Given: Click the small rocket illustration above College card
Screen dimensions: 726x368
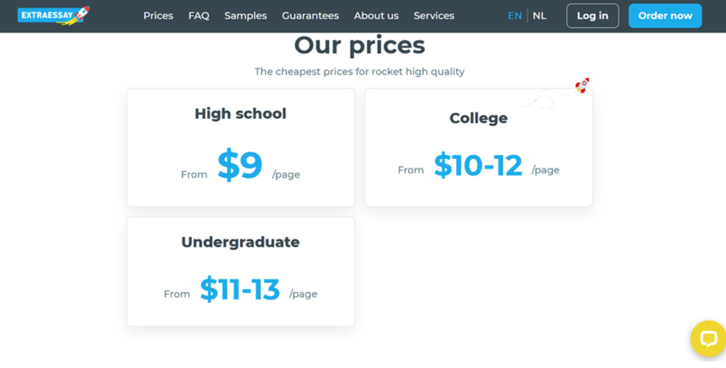Looking at the screenshot, I should click(x=582, y=86).
